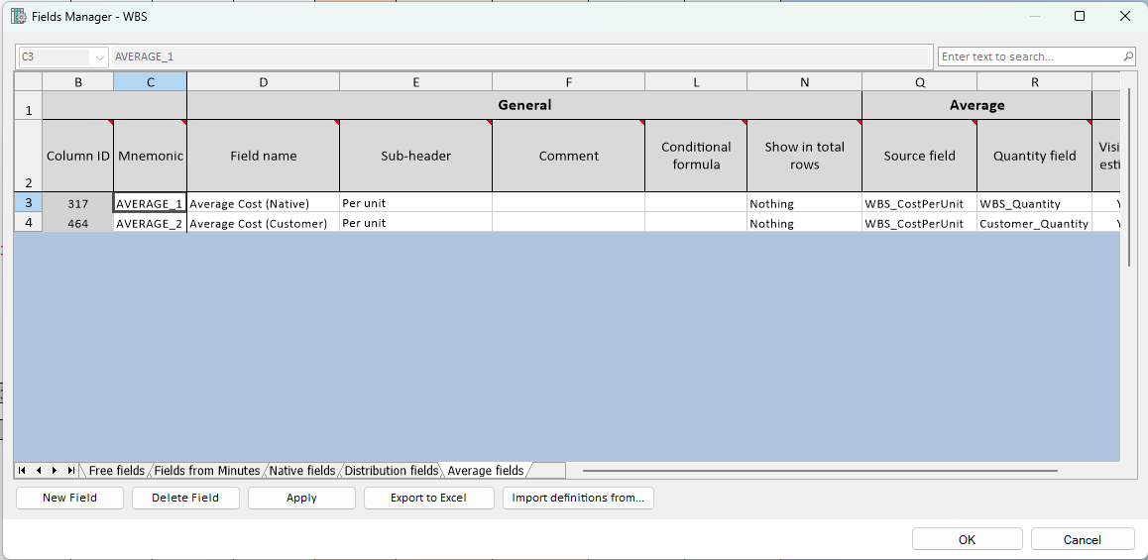Switch to the Free fields tab
This screenshot has width=1148, height=560.
(x=116, y=471)
